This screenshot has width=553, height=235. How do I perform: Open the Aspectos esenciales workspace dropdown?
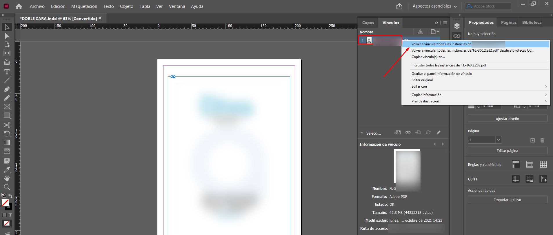pos(434,6)
